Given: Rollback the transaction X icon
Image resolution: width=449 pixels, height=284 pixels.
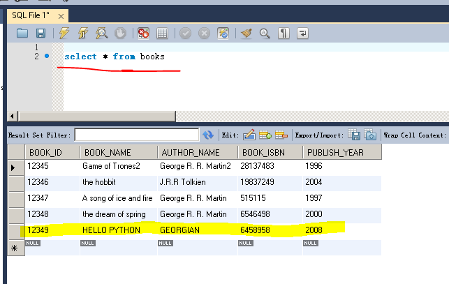Looking at the screenshot, I should tap(204, 33).
